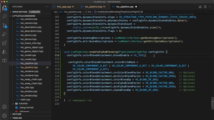Screen dimensions: 214x120
Task: Click the editor vertical scrollbar thumb
Action: point(213,103)
